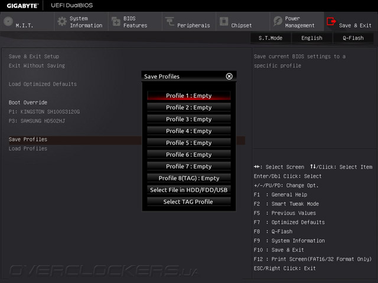Click the M.I.T. disc icon

[x=8, y=21]
